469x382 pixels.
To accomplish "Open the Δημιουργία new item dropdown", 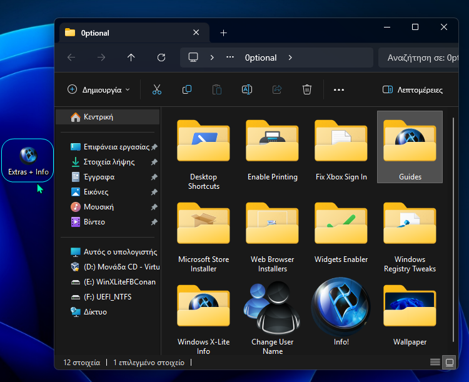I will click(x=99, y=90).
